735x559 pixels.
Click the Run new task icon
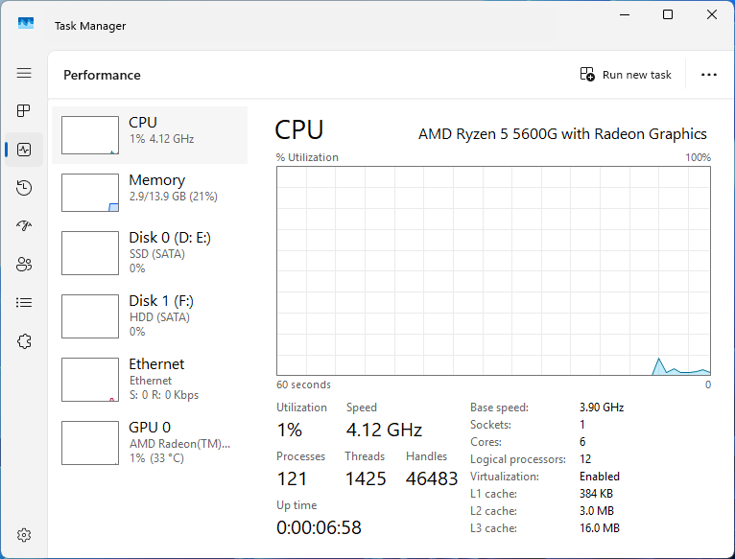(x=587, y=74)
